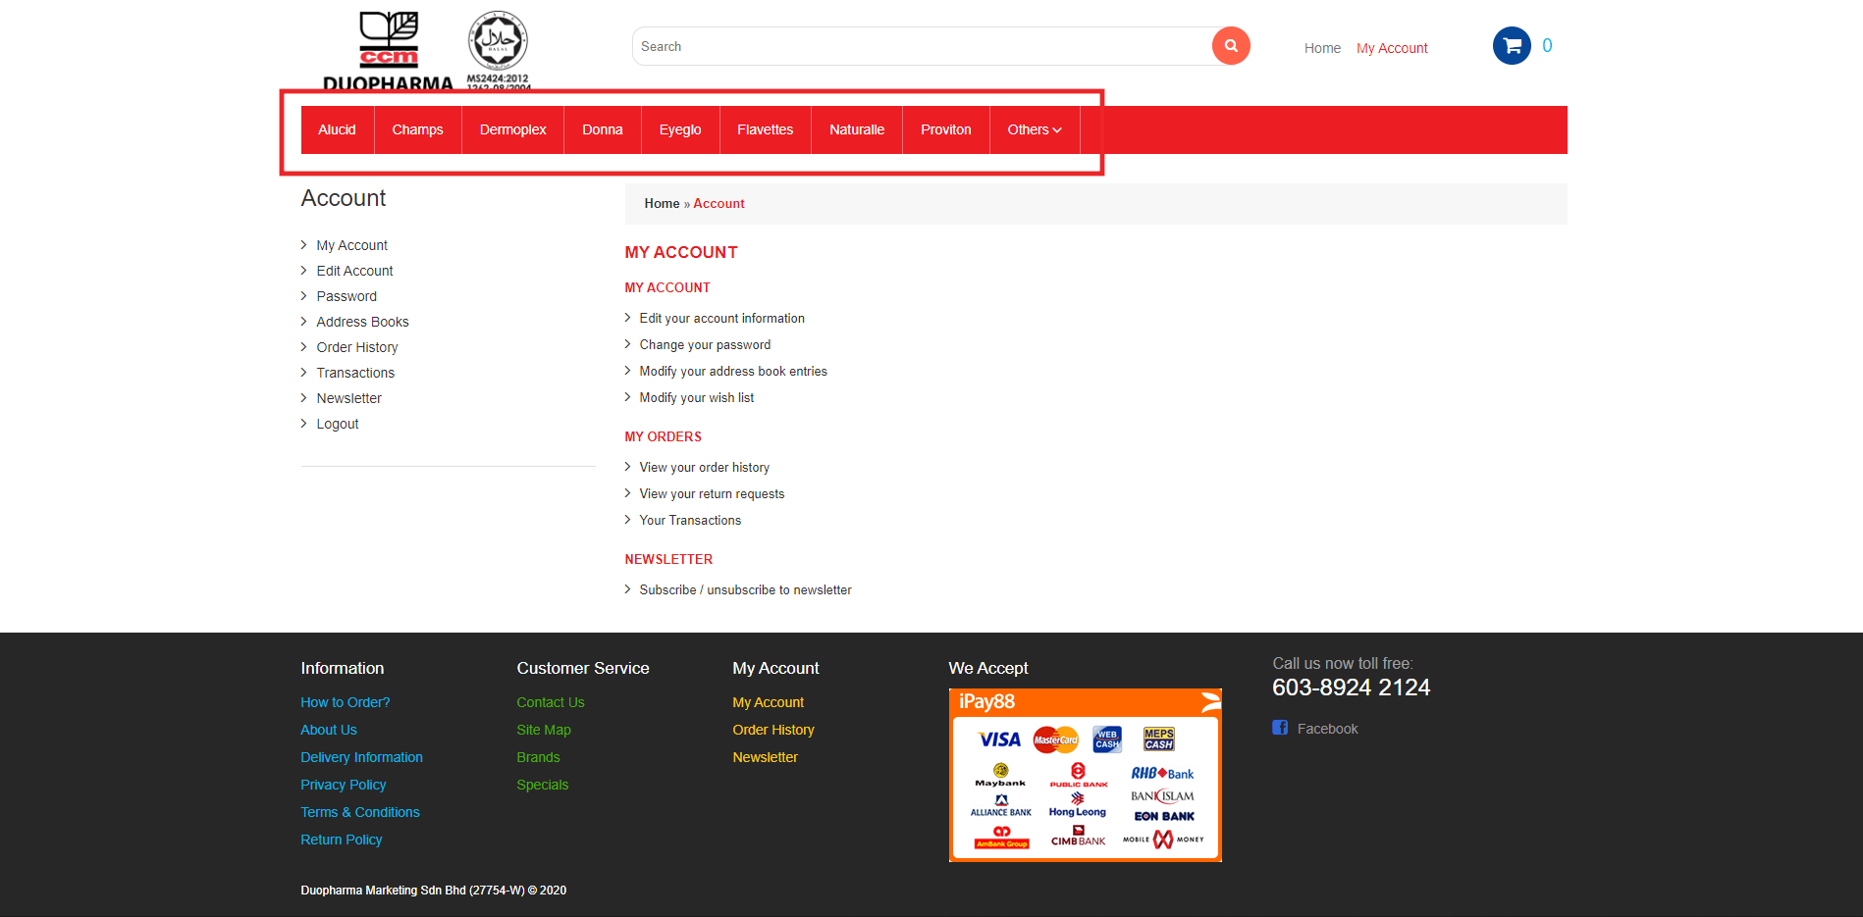Click the orange search magnifier button

coord(1230,46)
